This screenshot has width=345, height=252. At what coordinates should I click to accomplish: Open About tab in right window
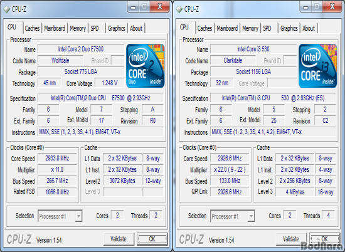coord(309,28)
